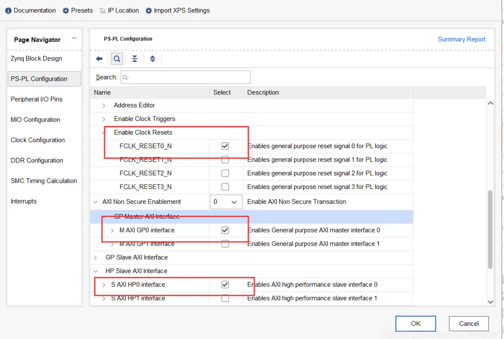
Task: Open the Documentation info icon
Action: tap(8, 11)
